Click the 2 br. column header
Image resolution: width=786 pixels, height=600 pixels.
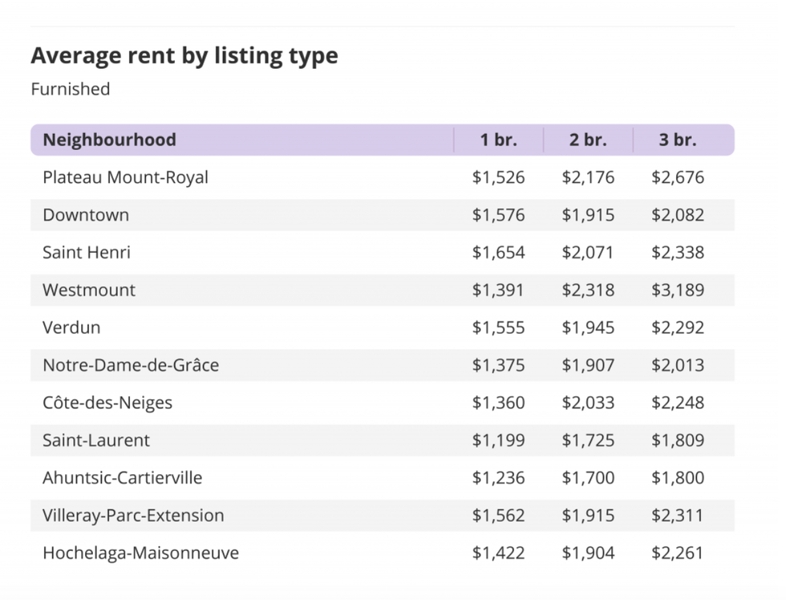[x=588, y=140]
